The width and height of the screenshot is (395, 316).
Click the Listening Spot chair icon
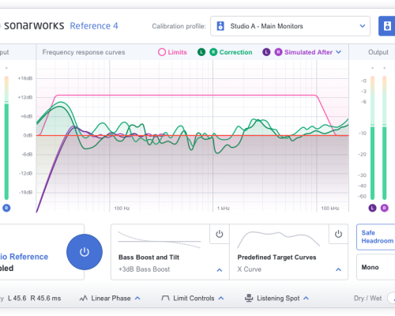click(249, 299)
